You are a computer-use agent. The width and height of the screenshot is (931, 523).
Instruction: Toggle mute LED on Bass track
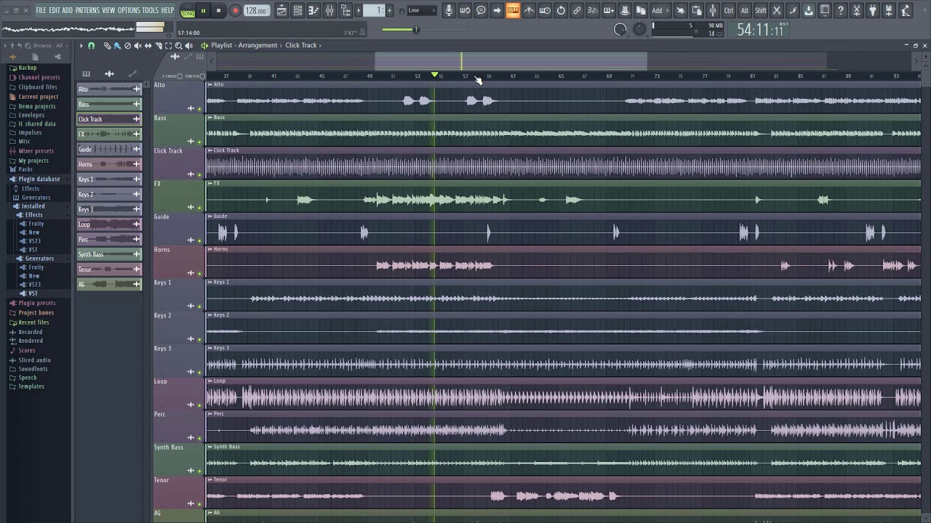pyautogui.click(x=199, y=142)
